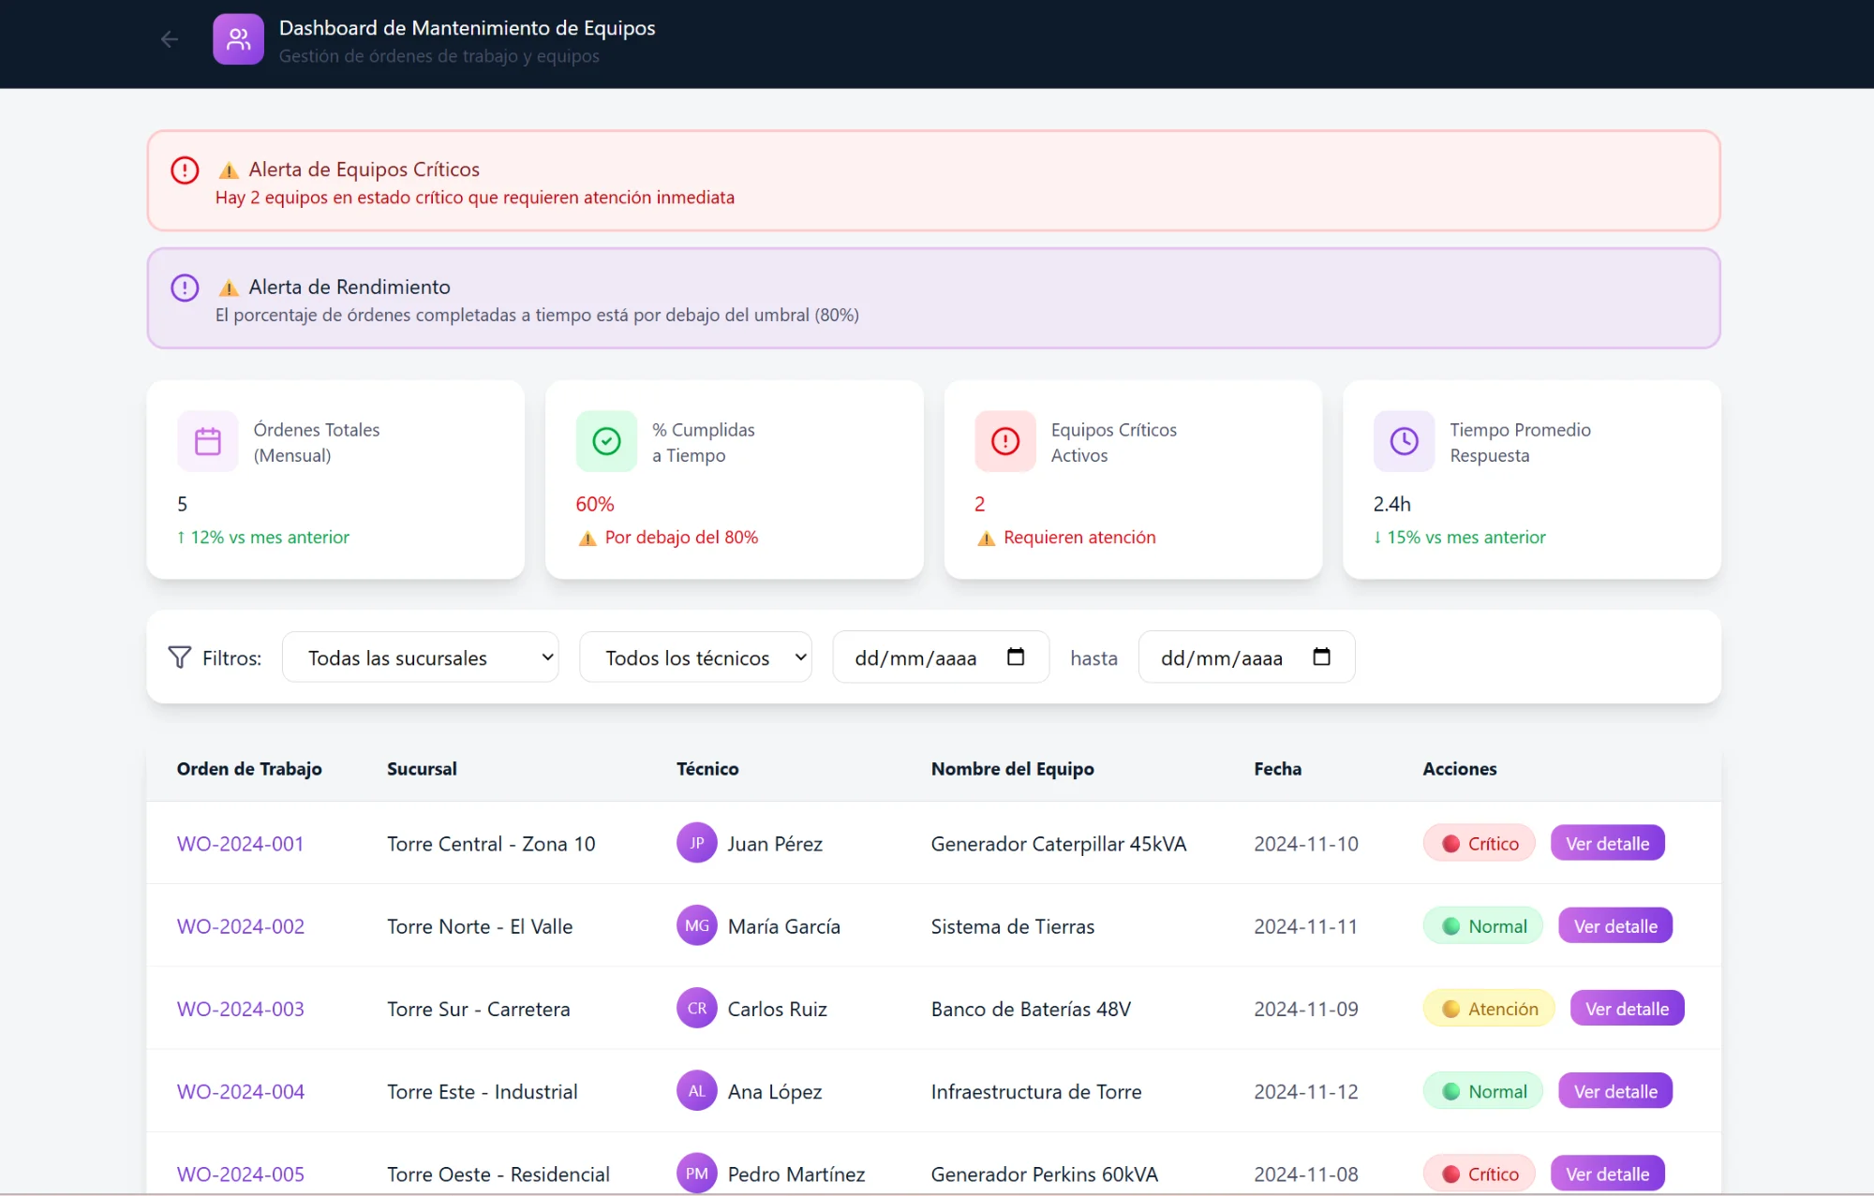This screenshot has width=1874, height=1196.
Task: Click the back arrow in the header
Action: tap(169, 39)
